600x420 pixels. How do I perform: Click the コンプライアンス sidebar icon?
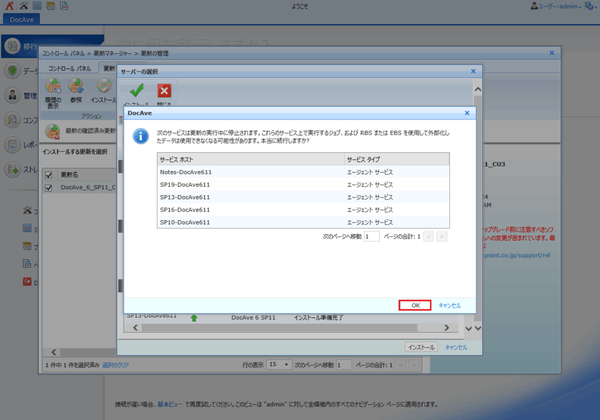point(12,120)
